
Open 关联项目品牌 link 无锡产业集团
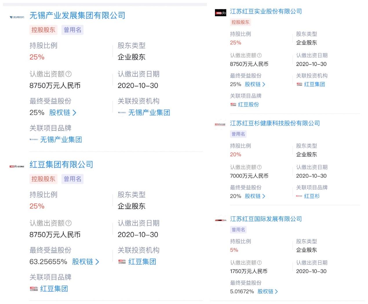[x=61, y=140]
